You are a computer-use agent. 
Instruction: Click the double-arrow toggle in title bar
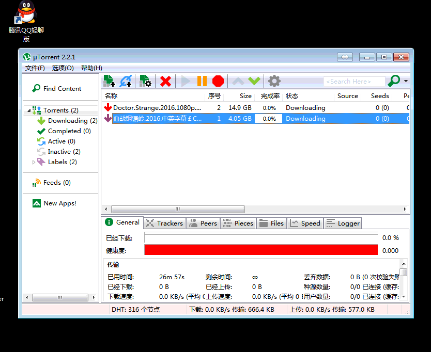pos(345,57)
